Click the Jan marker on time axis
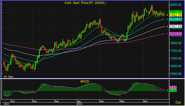 79,101
